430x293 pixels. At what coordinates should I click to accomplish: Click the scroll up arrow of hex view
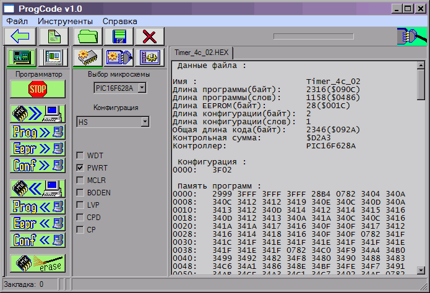pos(421,66)
